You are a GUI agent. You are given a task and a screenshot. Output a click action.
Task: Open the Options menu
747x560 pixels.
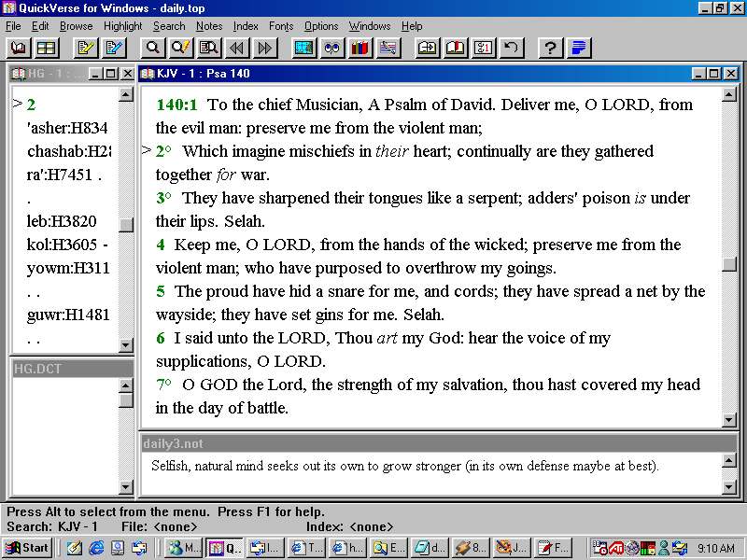[x=321, y=26]
